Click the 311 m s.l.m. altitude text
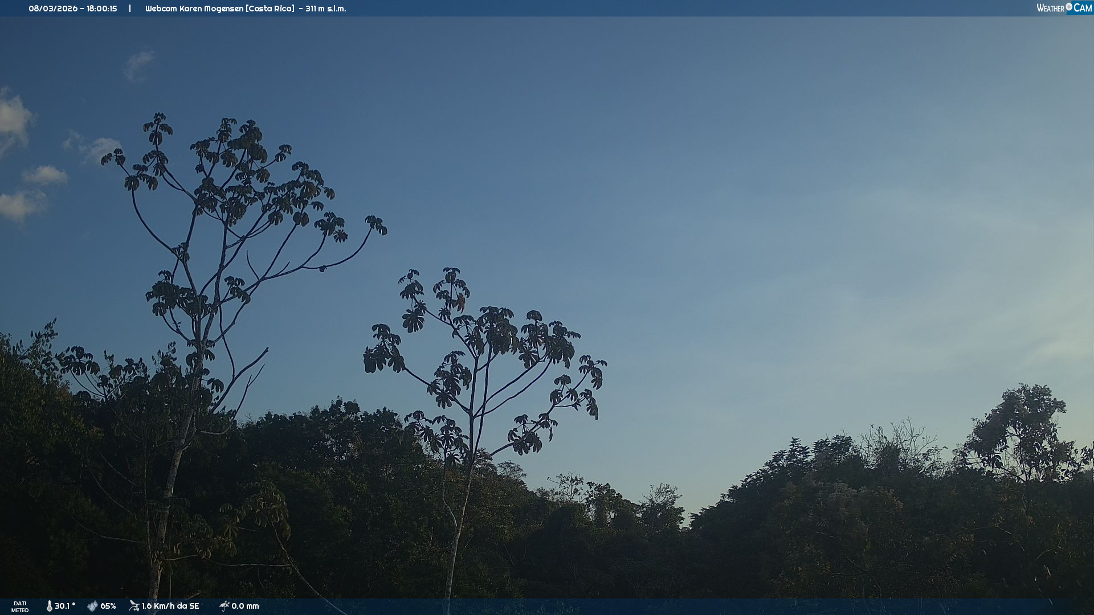 click(x=325, y=9)
